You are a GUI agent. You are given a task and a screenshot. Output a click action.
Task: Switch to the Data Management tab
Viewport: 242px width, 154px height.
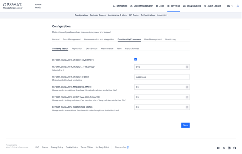71,39
